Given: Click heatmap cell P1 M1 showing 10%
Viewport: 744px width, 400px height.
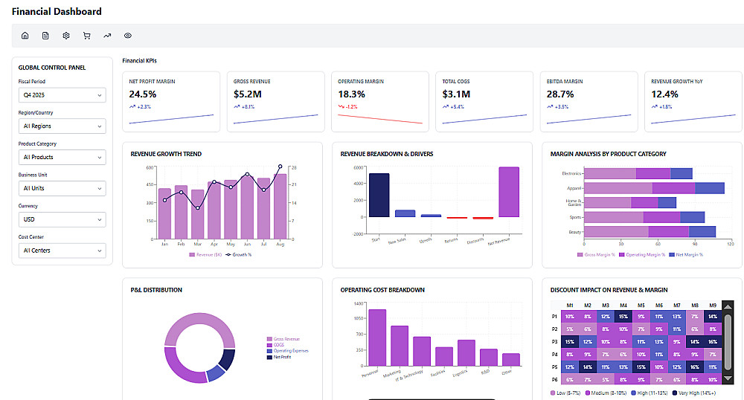Looking at the screenshot, I should (570, 316).
